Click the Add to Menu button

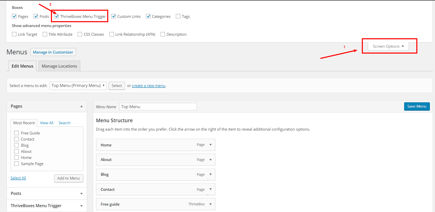69,178
